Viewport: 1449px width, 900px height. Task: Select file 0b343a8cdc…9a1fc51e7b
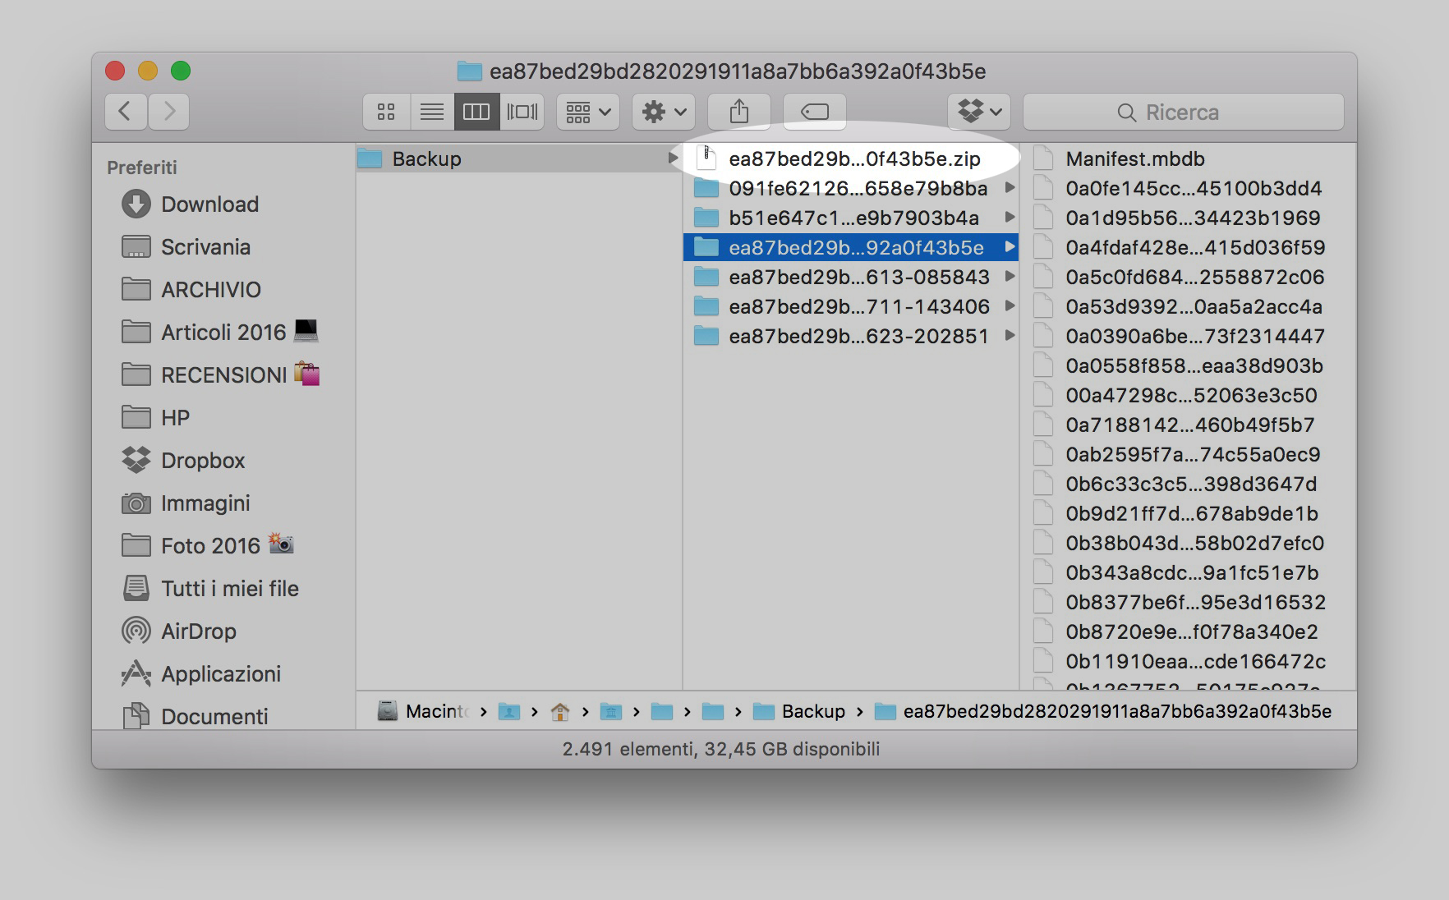point(1188,572)
